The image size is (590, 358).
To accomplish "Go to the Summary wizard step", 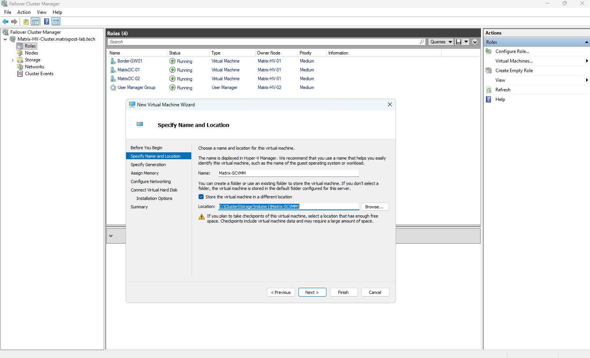I will 139,207.
